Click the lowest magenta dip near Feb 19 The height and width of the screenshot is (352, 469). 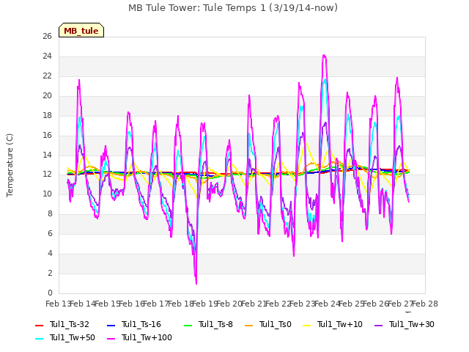click(x=196, y=283)
